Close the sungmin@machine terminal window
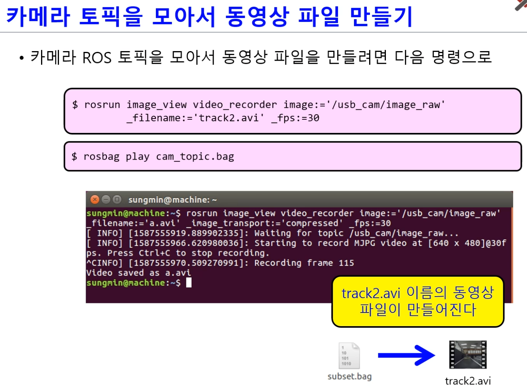Screen dimensions: 527x388 coord(94,199)
